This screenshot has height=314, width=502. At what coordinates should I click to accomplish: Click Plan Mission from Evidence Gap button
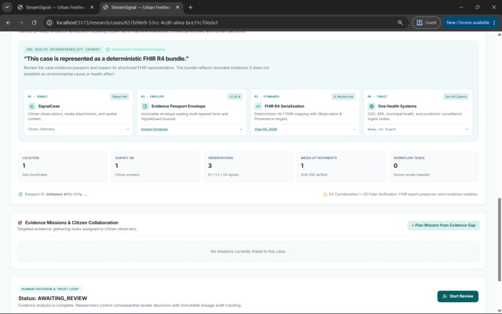point(443,226)
